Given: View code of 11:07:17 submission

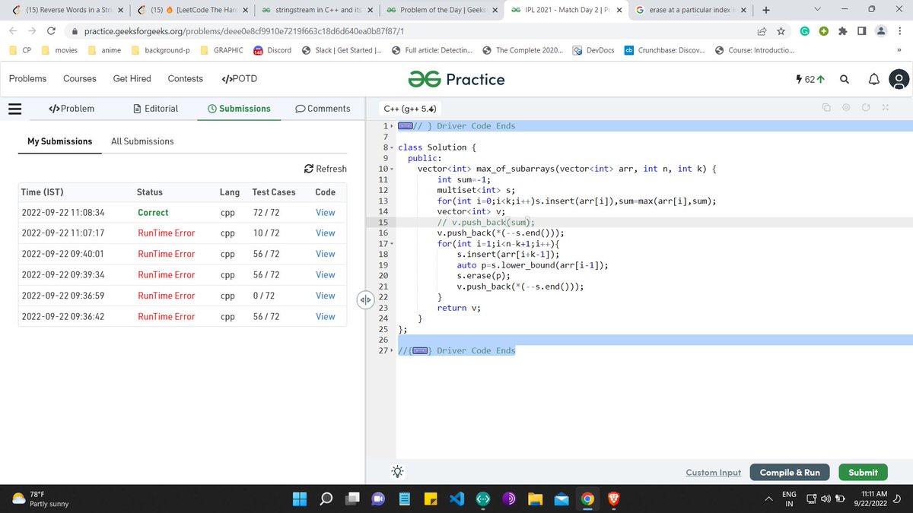Looking at the screenshot, I should click(326, 233).
